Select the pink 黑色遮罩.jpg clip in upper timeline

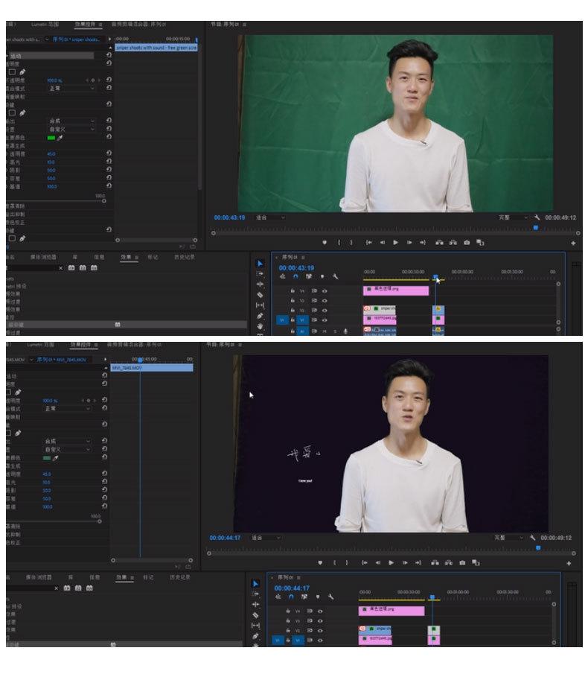(x=395, y=291)
